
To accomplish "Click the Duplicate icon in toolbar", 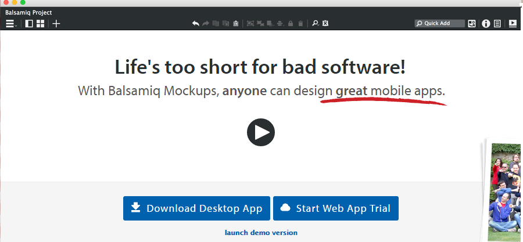I will 226,23.
